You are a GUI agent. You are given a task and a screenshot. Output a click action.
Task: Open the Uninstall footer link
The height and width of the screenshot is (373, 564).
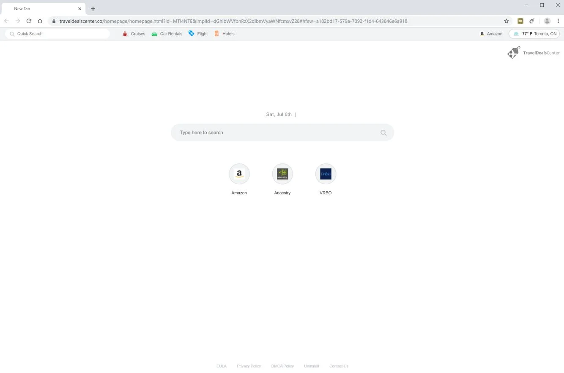tap(312, 366)
